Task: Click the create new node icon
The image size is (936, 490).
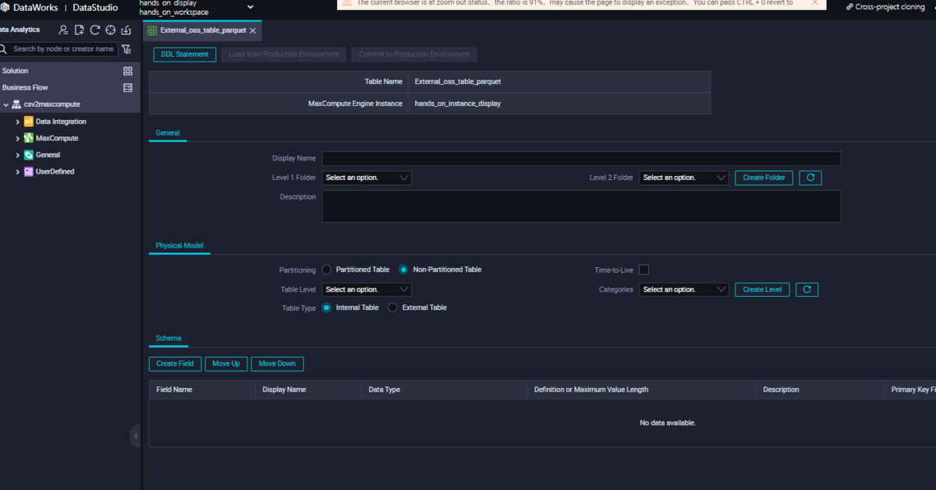Action: tap(80, 30)
